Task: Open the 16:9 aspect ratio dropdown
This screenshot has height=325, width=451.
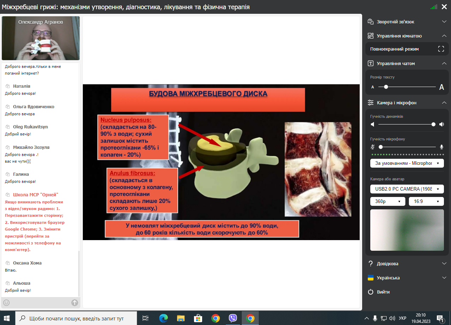Action: click(x=426, y=201)
